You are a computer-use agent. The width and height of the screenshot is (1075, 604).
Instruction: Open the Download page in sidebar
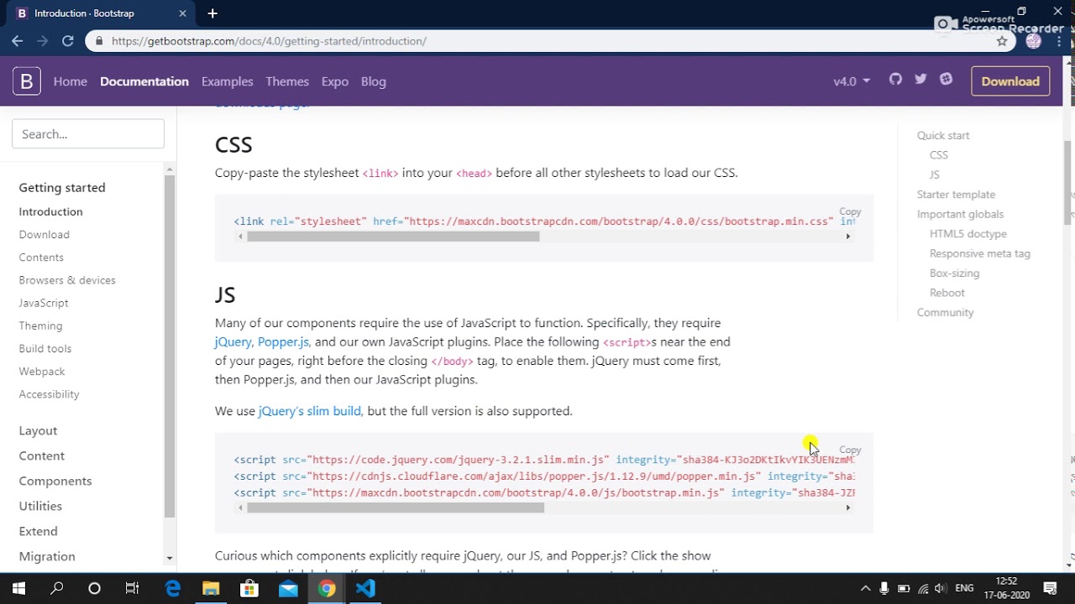45,235
